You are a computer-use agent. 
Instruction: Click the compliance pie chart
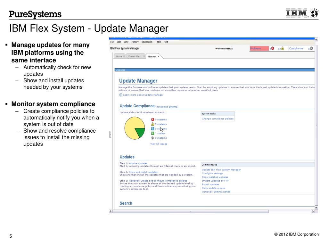pyautogui.click(x=135, y=128)
